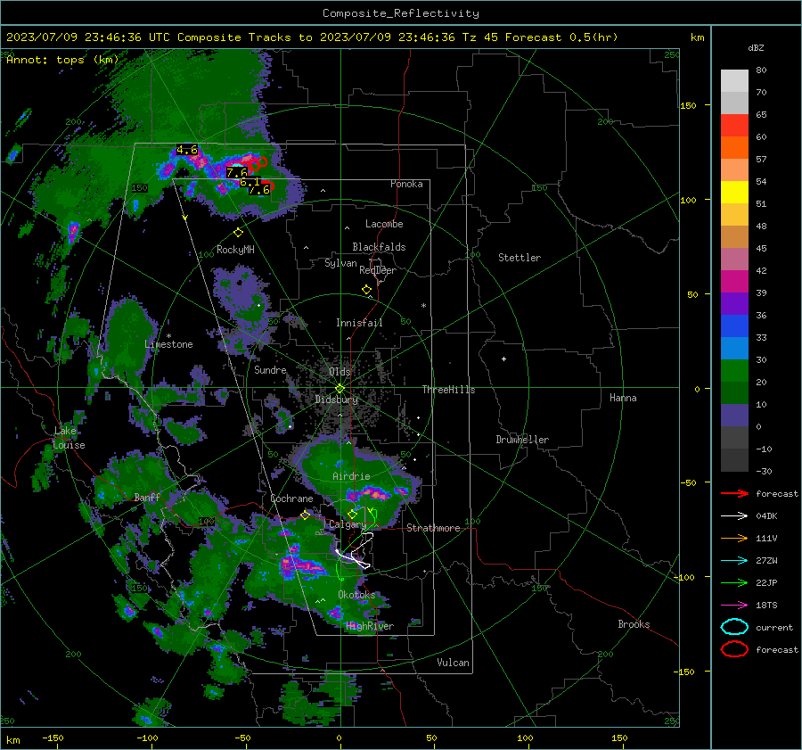Click the white track outline south of Calgary
The height and width of the screenshot is (750, 802).
[356, 552]
